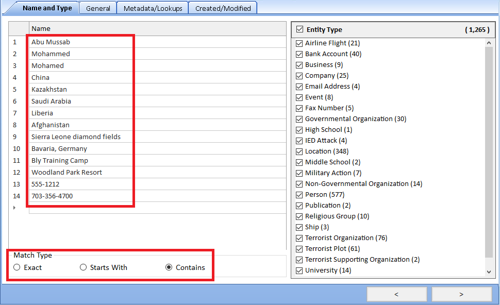Toggle Non-Governmental Organization (14) checkbox
This screenshot has width=500, height=305.
click(x=299, y=184)
